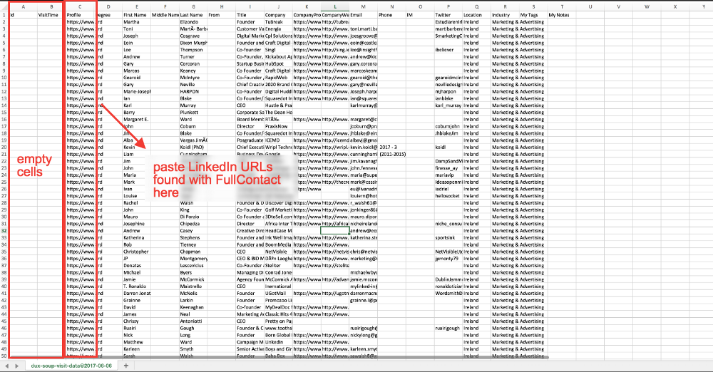This screenshot has width=713, height=372.
Task: Select column C header
Action: pos(80,7)
